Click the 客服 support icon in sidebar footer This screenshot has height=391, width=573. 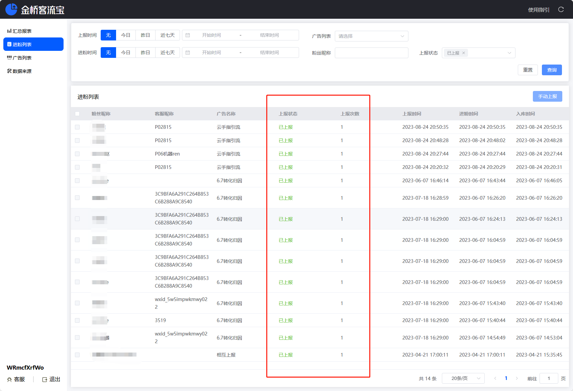(x=9, y=380)
